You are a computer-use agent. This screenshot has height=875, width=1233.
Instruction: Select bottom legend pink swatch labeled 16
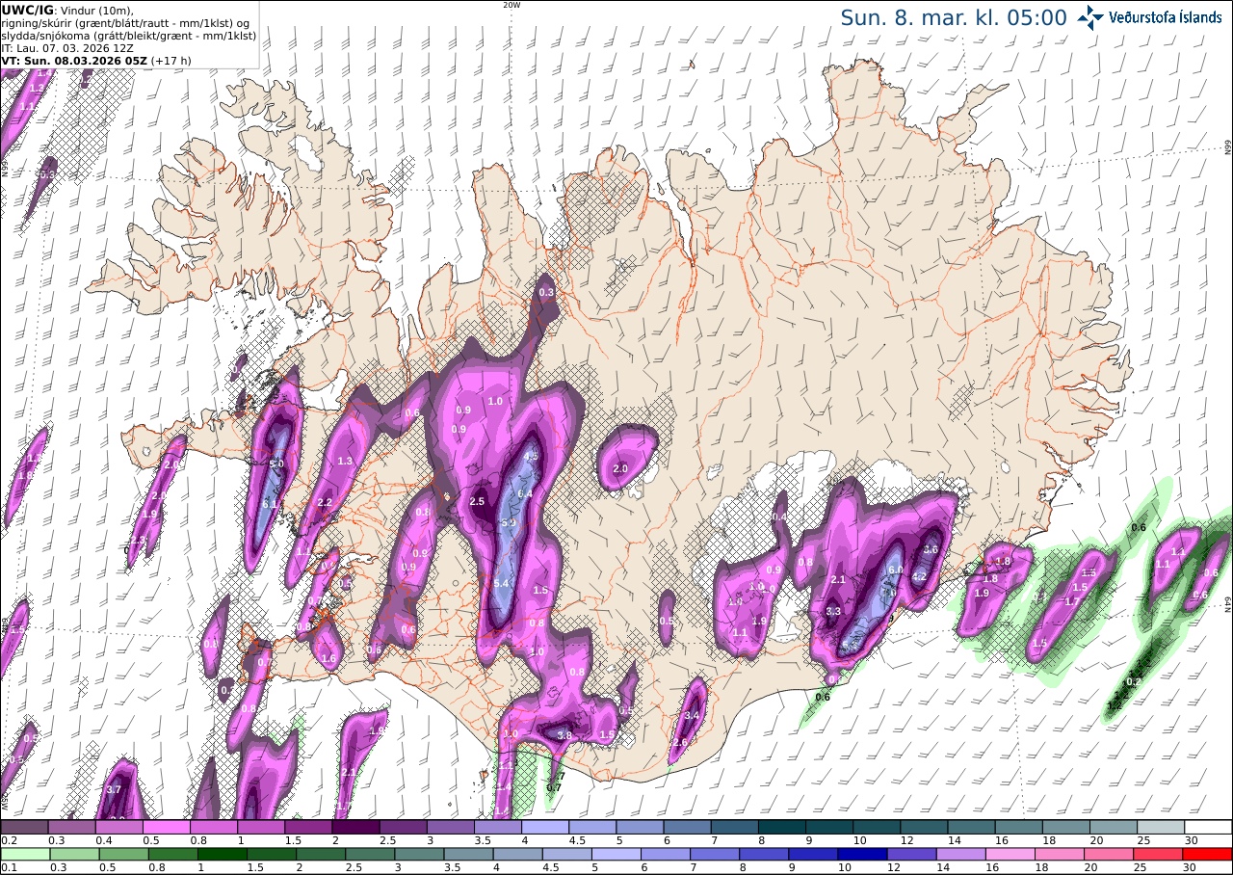1010,854
